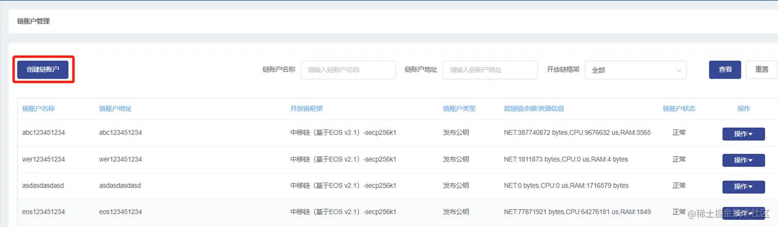Open 操作 dropdown for asdasdasdasd row
Viewport: 778px width, 227px height.
pos(744,186)
